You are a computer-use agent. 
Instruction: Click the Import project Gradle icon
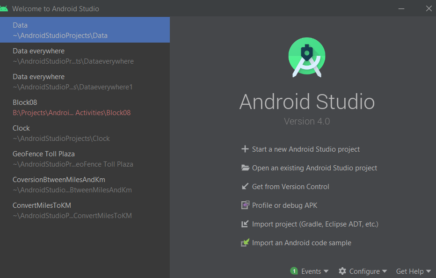(x=245, y=224)
